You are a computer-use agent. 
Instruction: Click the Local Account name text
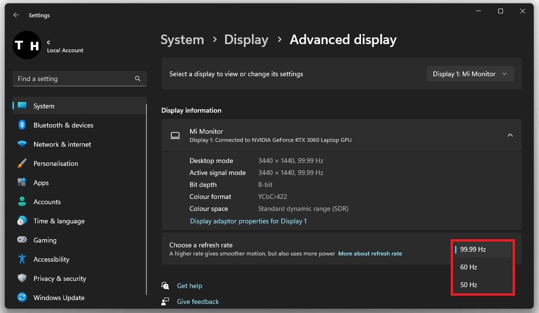(65, 50)
